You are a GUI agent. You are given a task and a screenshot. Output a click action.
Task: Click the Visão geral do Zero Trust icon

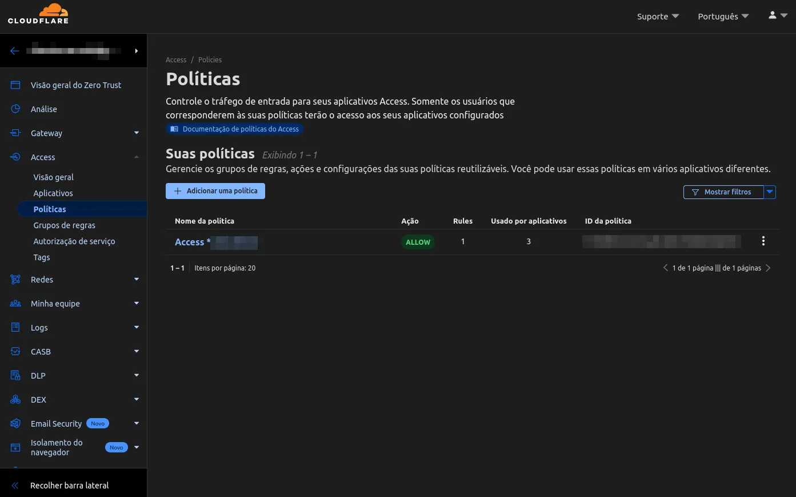15,85
